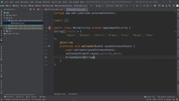This screenshot has height=101, width=179.
Task: Open the Layout Inspector
Action: pyautogui.click(x=166, y=97)
